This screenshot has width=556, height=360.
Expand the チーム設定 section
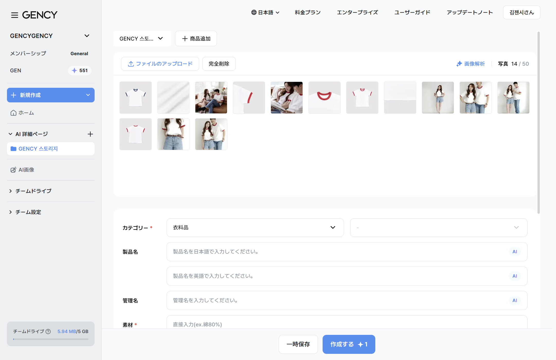(25, 212)
